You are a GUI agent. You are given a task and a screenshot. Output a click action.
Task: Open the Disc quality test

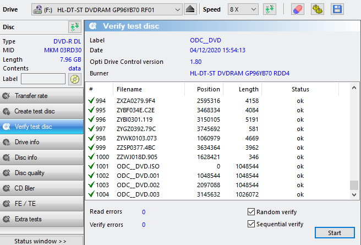click(42, 173)
